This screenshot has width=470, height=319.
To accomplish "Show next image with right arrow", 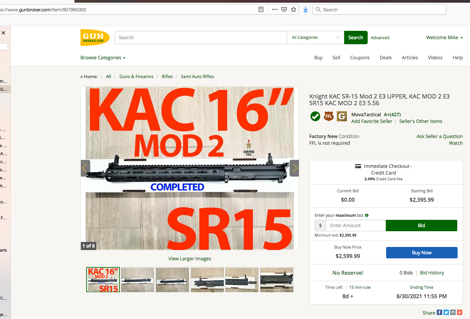I will pyautogui.click(x=294, y=168).
